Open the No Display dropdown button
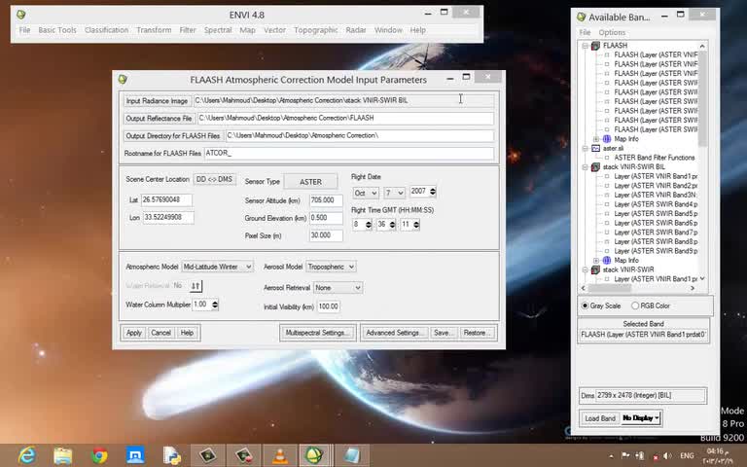Image resolution: width=747 pixels, height=467 pixels. point(640,418)
